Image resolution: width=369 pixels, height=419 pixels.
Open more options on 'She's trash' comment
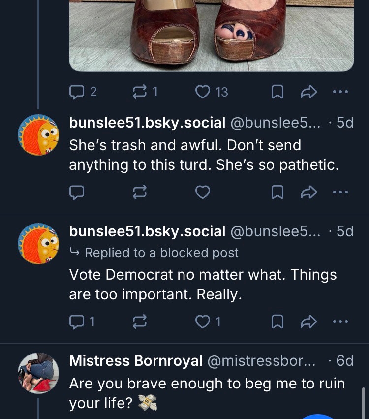click(340, 193)
